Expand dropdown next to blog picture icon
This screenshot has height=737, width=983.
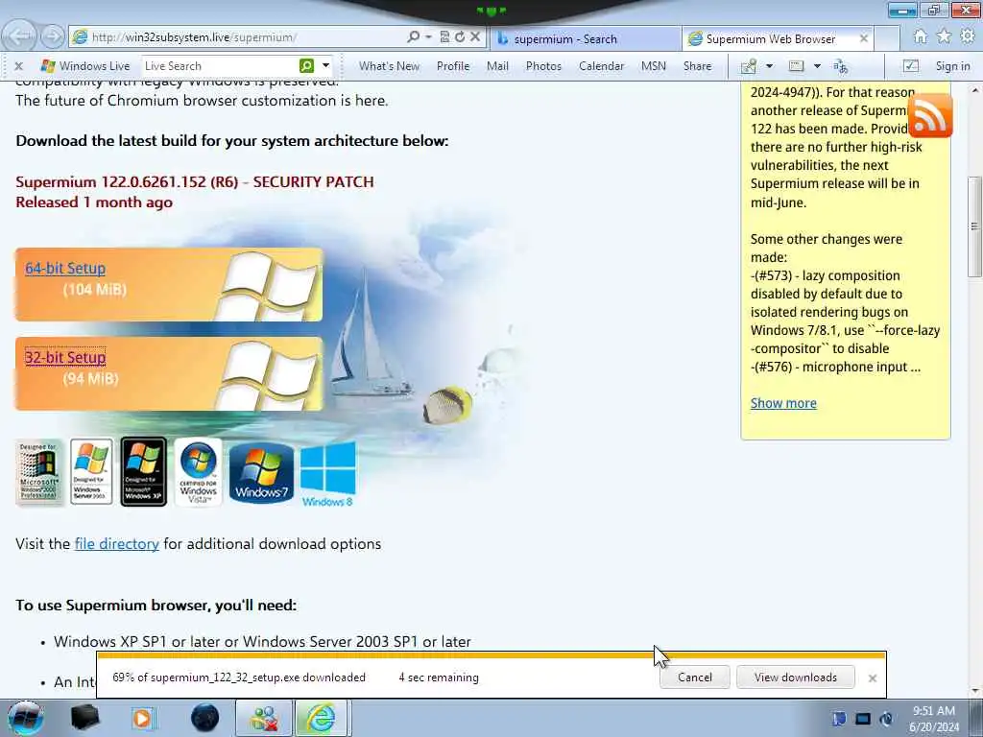[769, 66]
